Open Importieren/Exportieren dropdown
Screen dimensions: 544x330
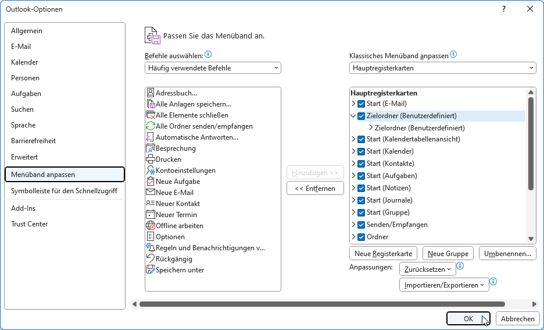pyautogui.click(x=444, y=285)
